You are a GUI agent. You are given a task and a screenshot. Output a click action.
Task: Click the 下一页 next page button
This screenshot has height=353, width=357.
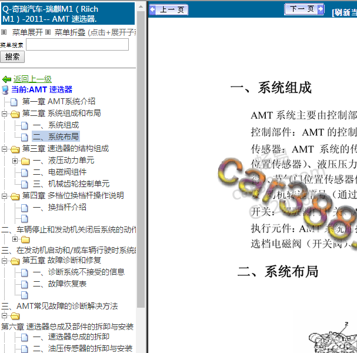click(304, 9)
